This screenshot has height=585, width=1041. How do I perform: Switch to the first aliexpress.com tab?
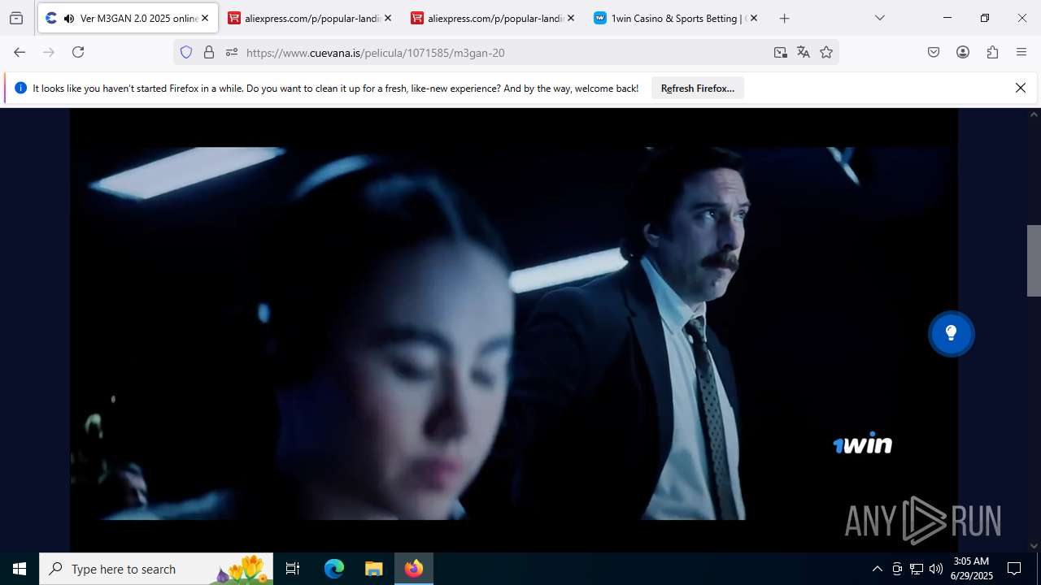click(x=310, y=18)
